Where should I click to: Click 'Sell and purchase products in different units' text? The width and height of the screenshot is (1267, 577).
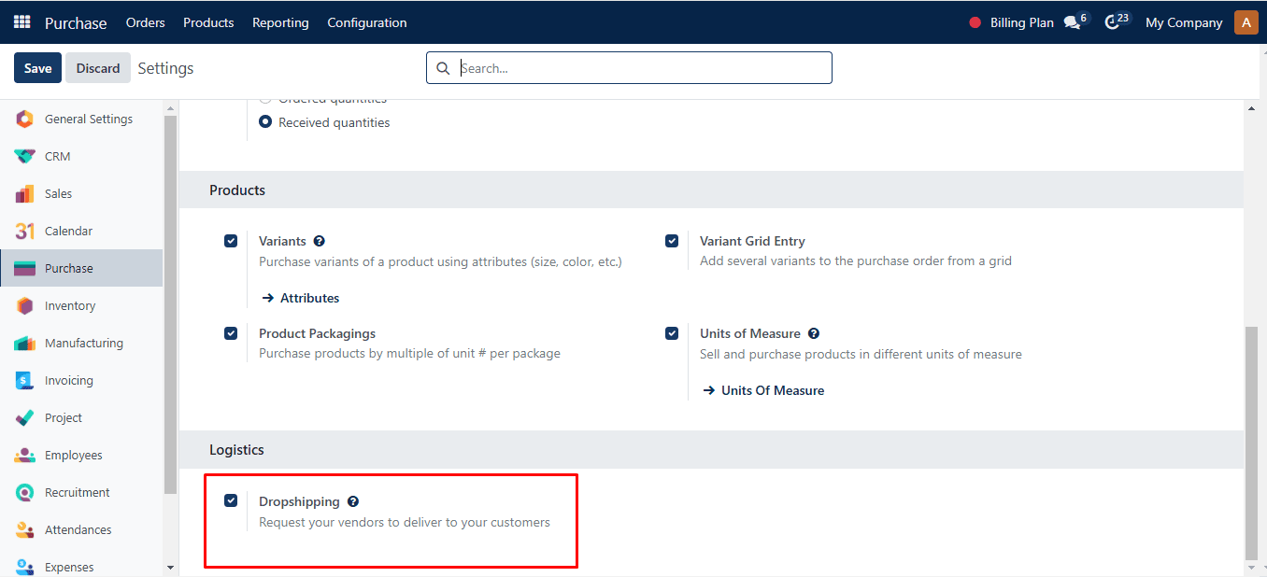[x=861, y=354]
